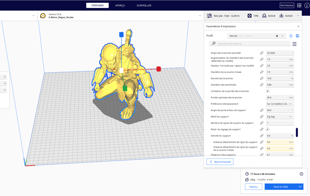
Task: Edit Portée optimale des branches value 30.0
Action: coord(280,97)
